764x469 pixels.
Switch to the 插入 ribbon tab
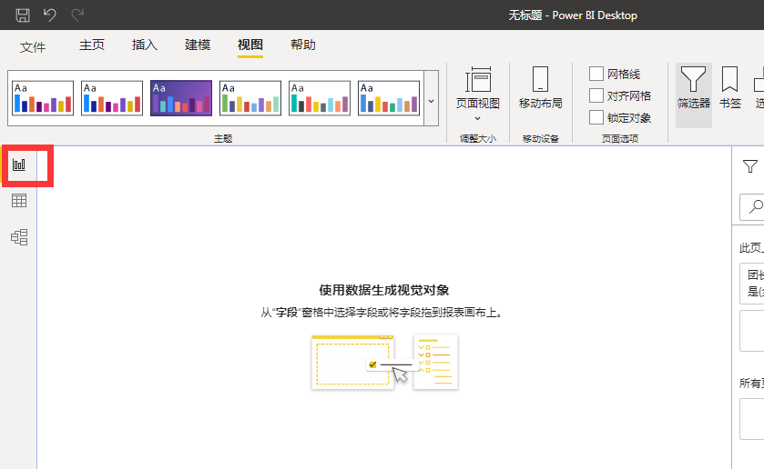coord(145,45)
